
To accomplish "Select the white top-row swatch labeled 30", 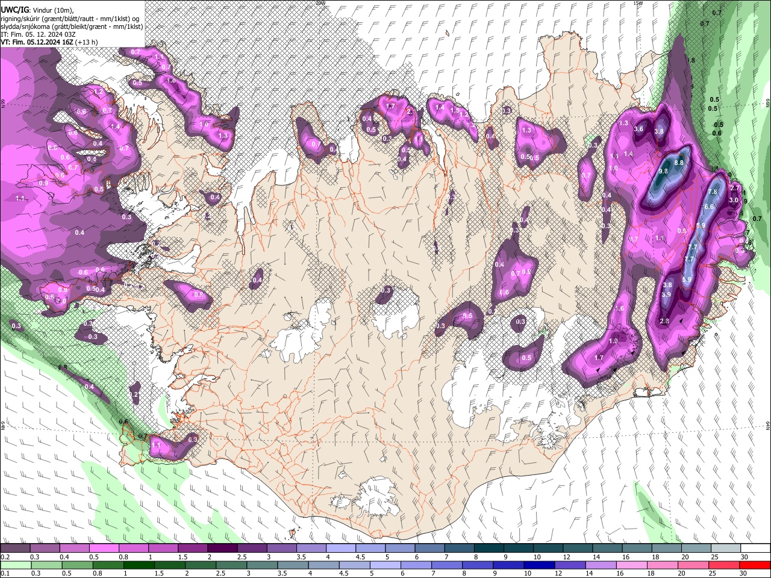I will coord(755,548).
